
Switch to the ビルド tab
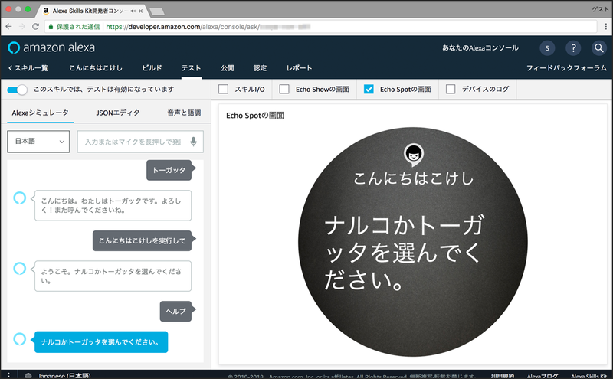(152, 68)
